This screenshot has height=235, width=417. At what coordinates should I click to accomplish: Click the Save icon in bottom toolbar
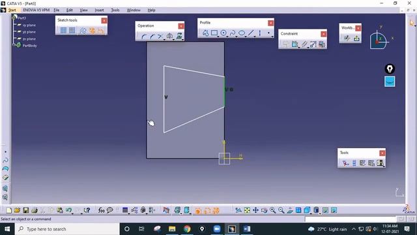click(26, 210)
